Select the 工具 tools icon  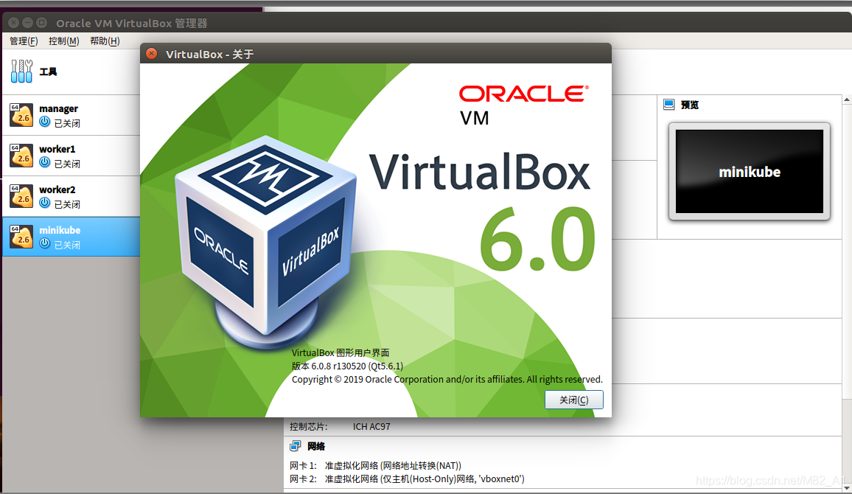(x=21, y=72)
